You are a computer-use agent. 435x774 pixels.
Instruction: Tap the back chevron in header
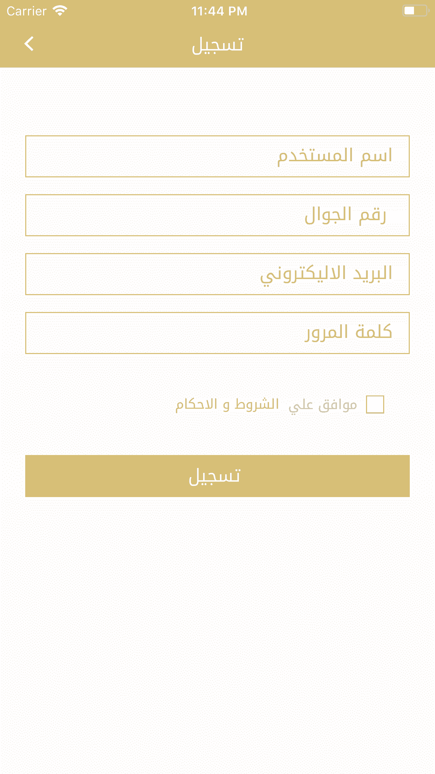point(29,44)
